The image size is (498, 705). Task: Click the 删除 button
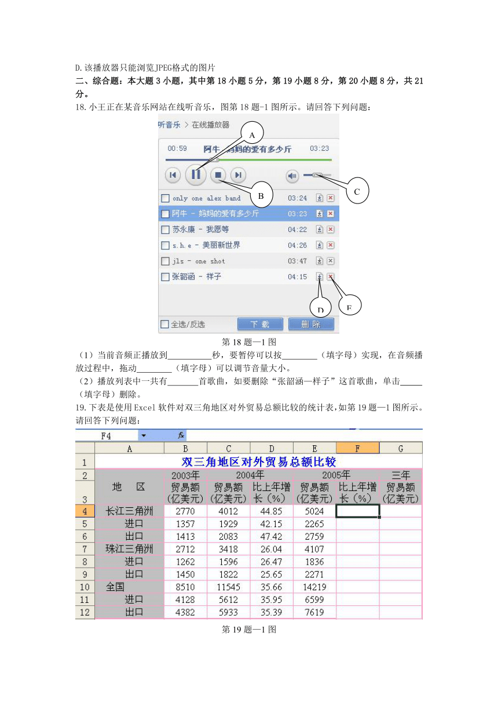[x=311, y=324]
